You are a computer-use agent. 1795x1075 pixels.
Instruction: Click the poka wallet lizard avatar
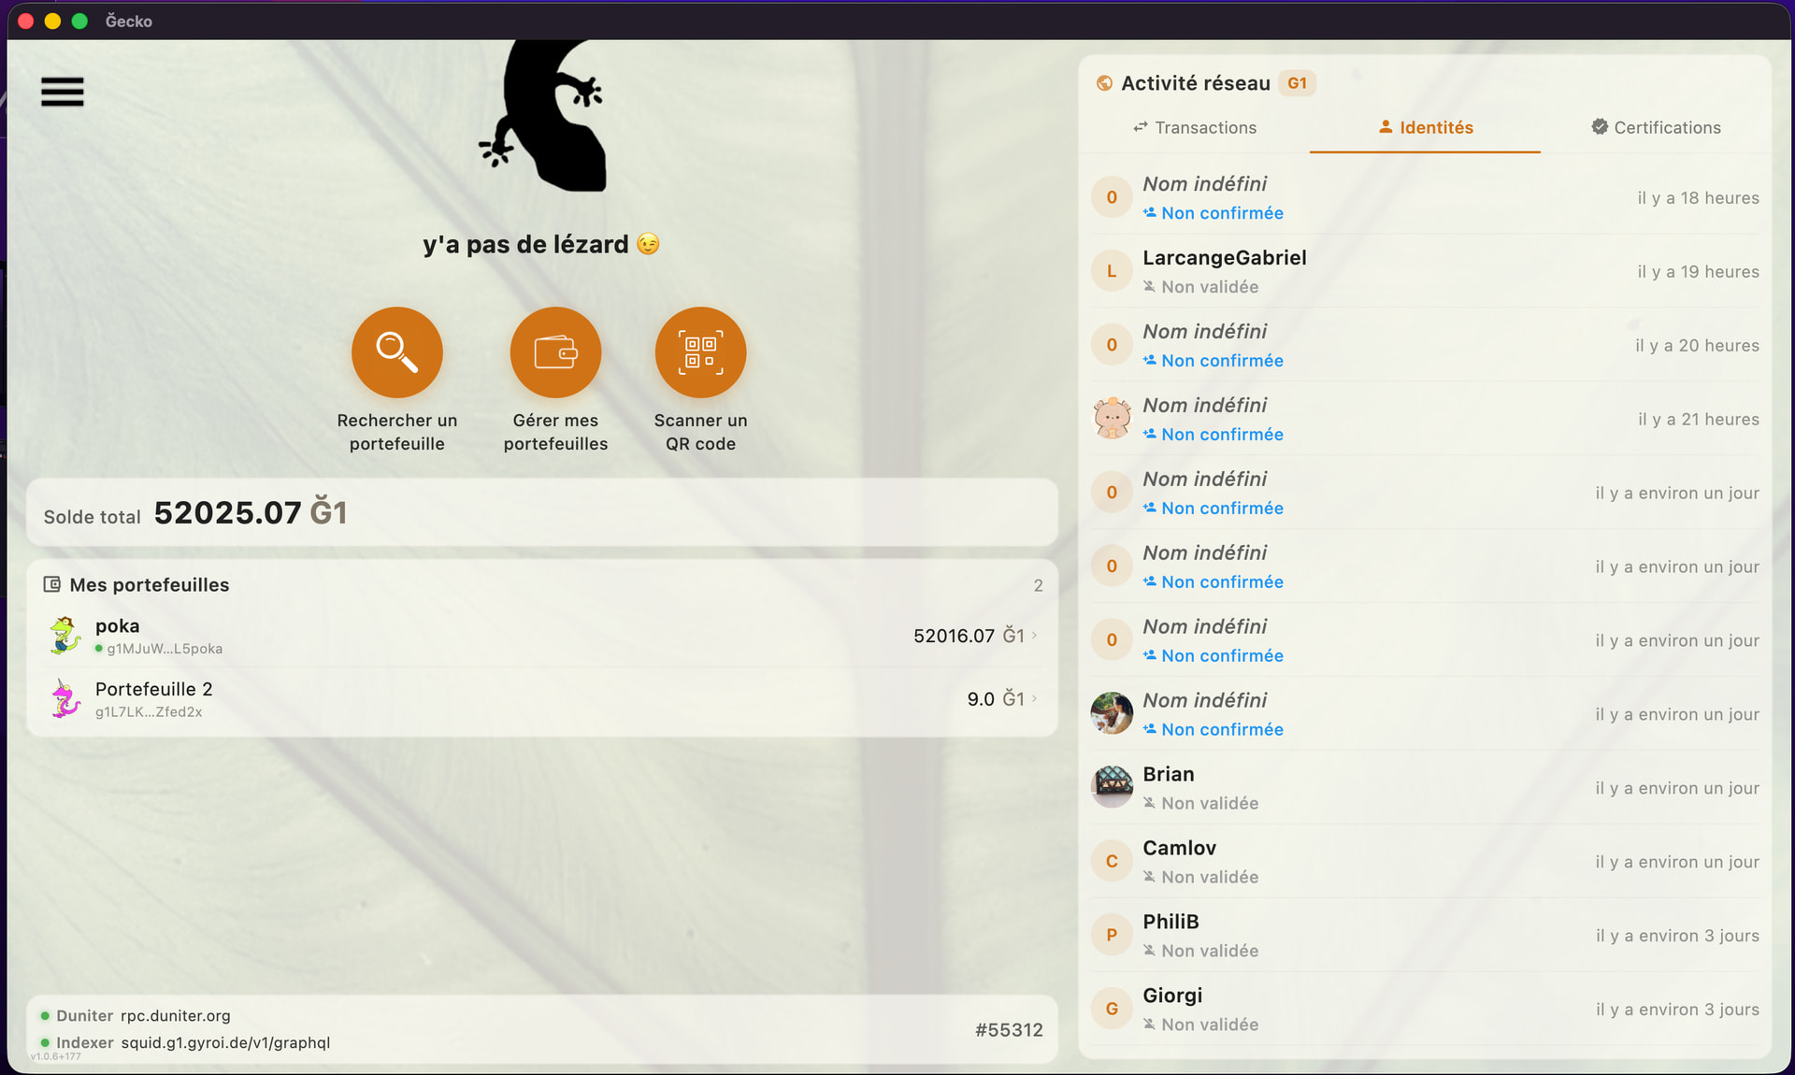[65, 636]
